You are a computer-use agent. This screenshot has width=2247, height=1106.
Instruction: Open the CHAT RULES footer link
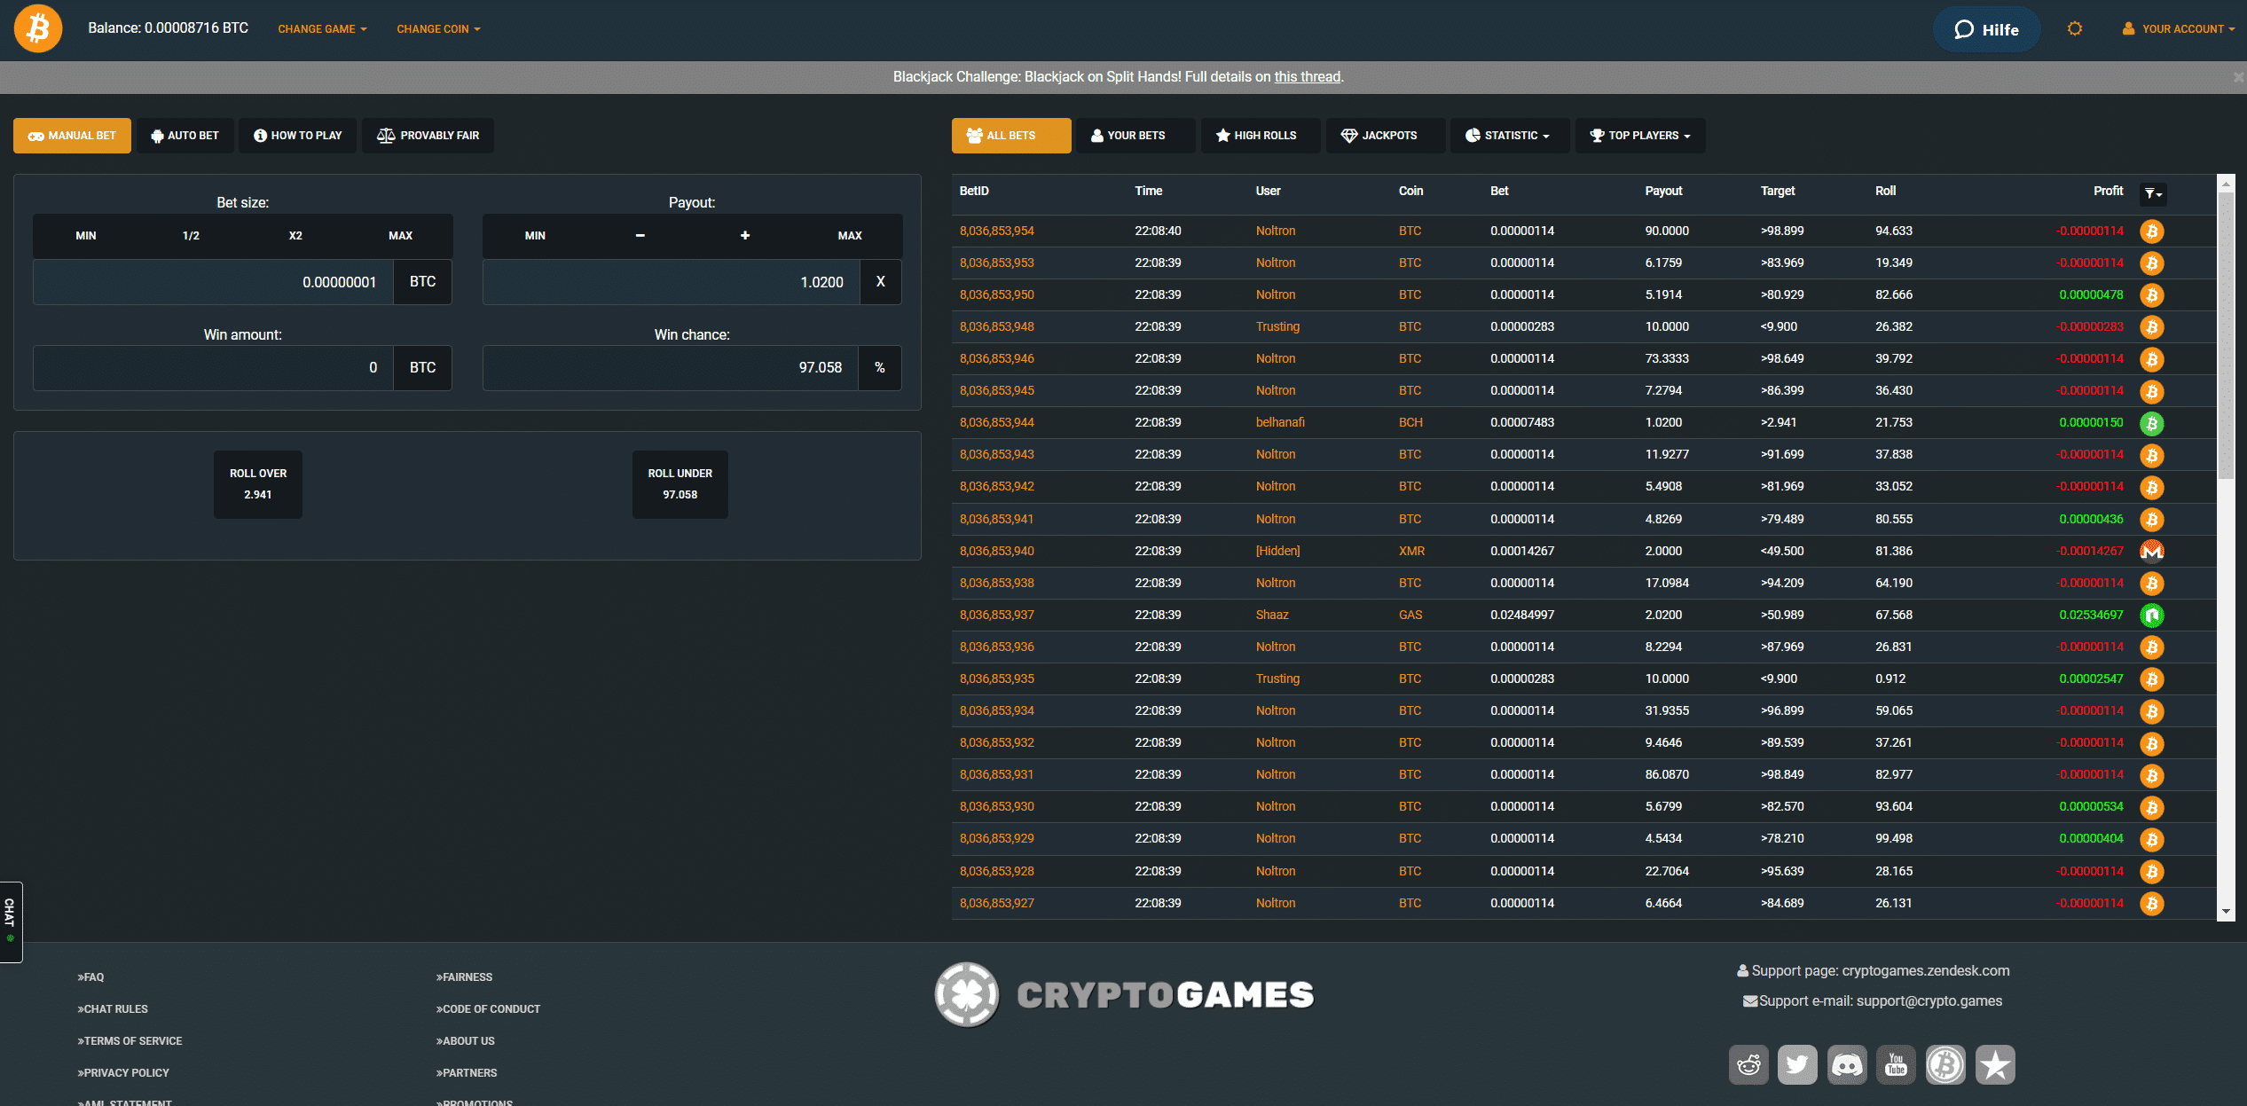[113, 1009]
